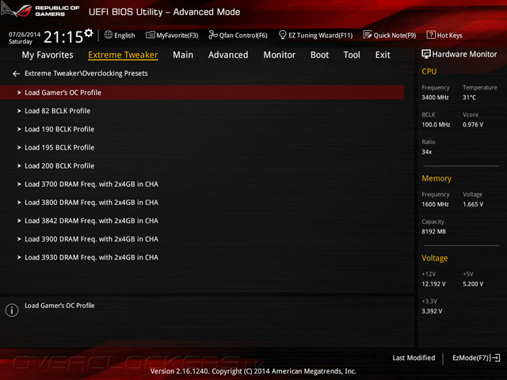Open the Advanced tab
This screenshot has height=380, width=507.
coord(228,55)
